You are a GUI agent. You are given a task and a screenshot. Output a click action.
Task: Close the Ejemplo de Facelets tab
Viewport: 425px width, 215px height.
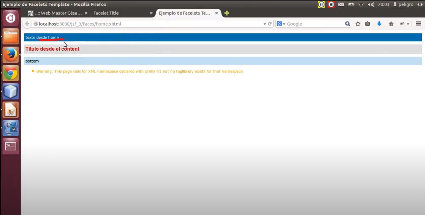click(217, 13)
